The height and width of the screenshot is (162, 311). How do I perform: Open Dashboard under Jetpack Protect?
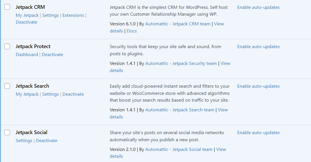tap(27, 55)
